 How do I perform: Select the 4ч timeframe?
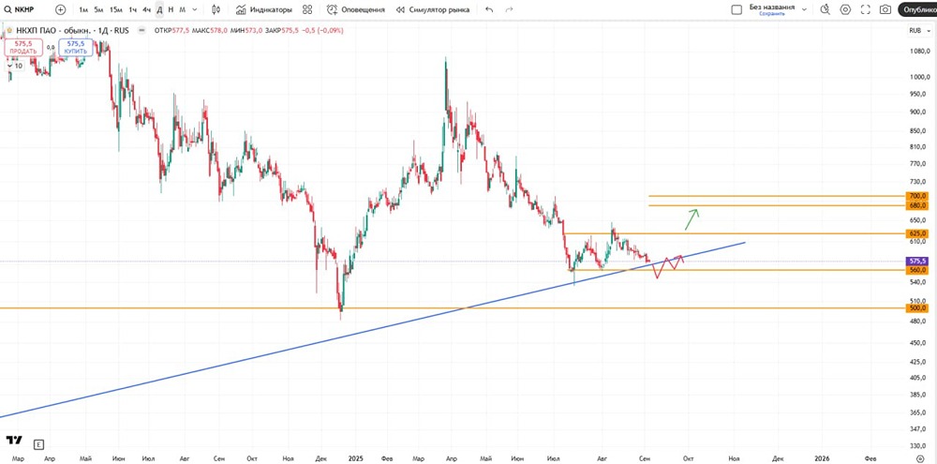coord(146,9)
